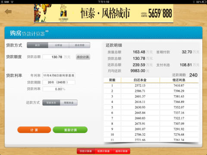Select the 房屋总额 value 163.48

pyautogui.click(x=139, y=52)
